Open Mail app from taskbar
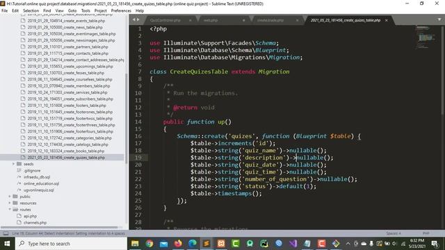Image resolution: width=445 pixels, height=250 pixels. pos(164,244)
